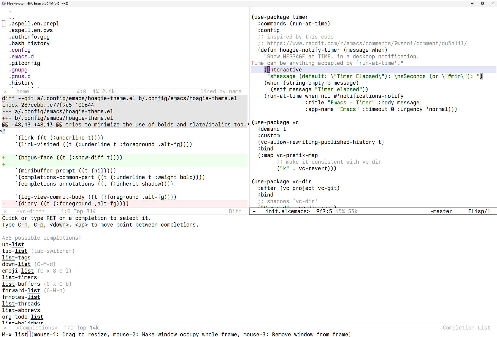Click the × indicator in the home mode line
This screenshot has width=497, height=337.
coord(5,91)
